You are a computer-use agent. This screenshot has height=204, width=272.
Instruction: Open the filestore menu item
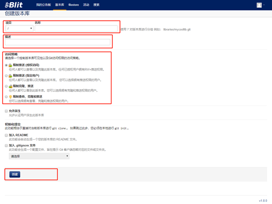(x=74, y=5)
